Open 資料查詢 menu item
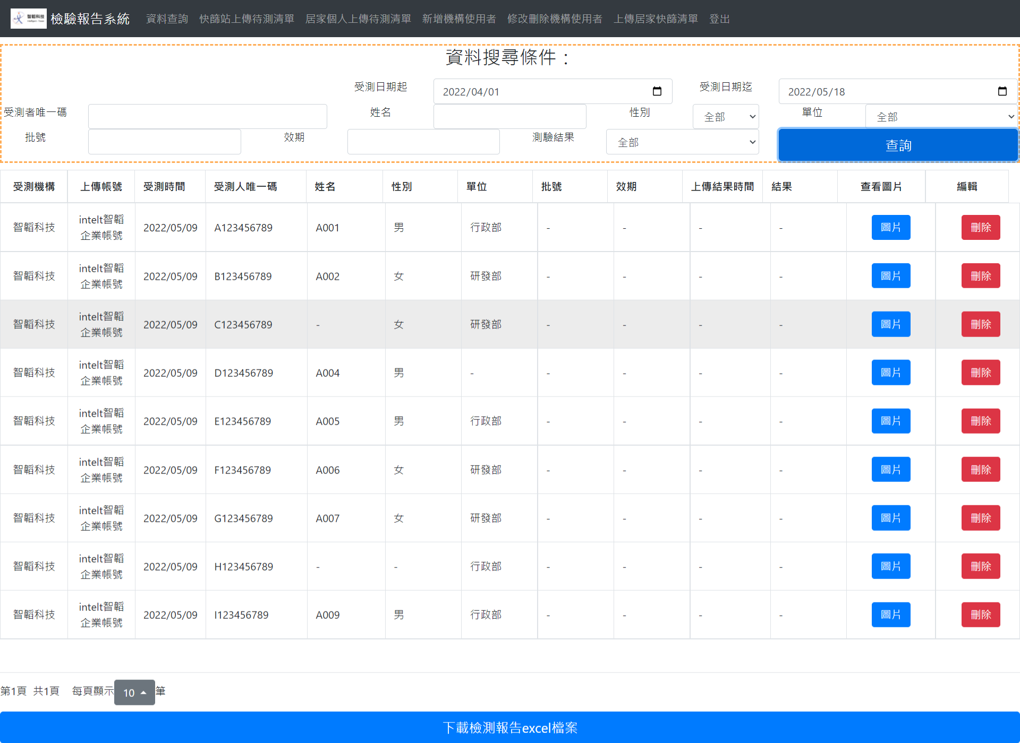 167,19
